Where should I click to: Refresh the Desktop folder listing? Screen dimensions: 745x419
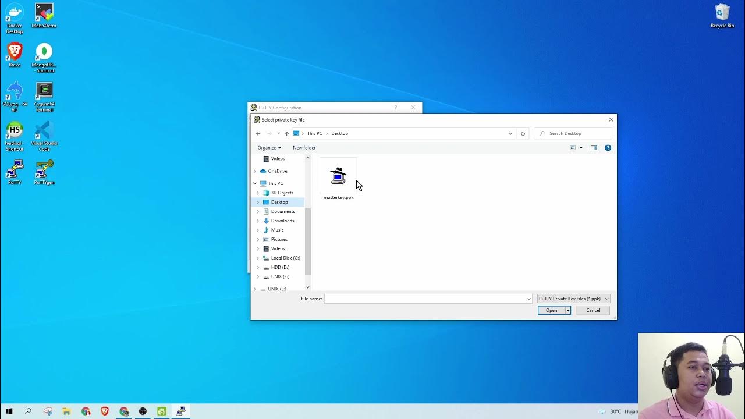pos(523,133)
